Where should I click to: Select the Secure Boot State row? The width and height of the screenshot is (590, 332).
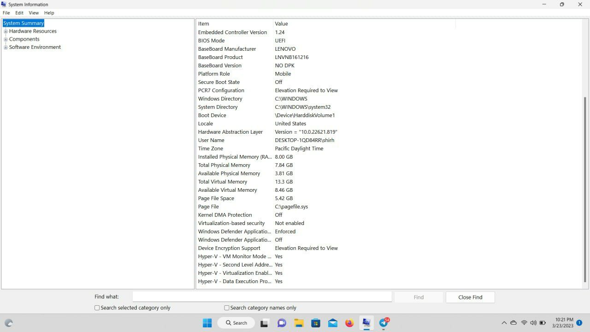tap(326, 82)
